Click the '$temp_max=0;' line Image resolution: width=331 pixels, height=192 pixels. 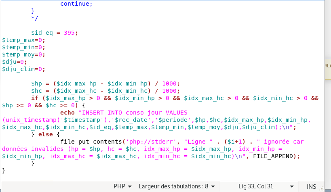[23, 40]
